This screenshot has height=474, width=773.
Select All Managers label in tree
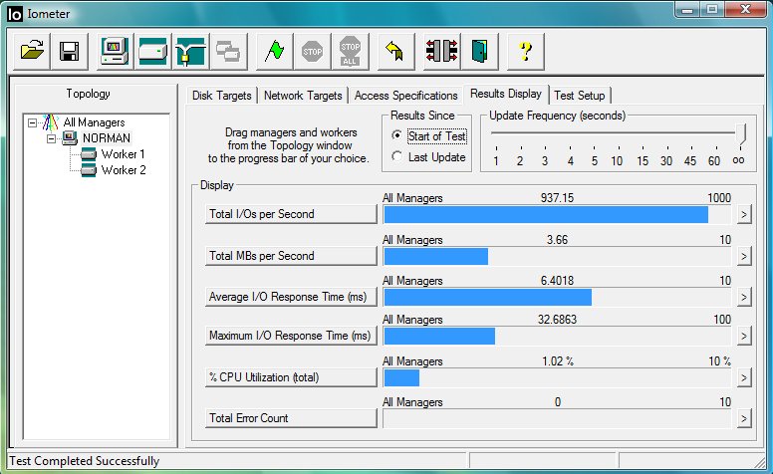click(x=95, y=122)
